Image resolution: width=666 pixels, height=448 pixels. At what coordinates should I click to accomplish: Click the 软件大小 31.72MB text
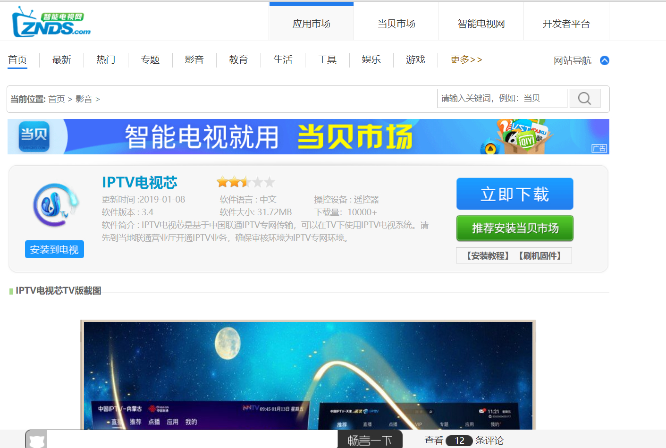coord(256,212)
